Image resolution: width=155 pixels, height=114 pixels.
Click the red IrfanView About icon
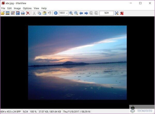tap(122, 13)
